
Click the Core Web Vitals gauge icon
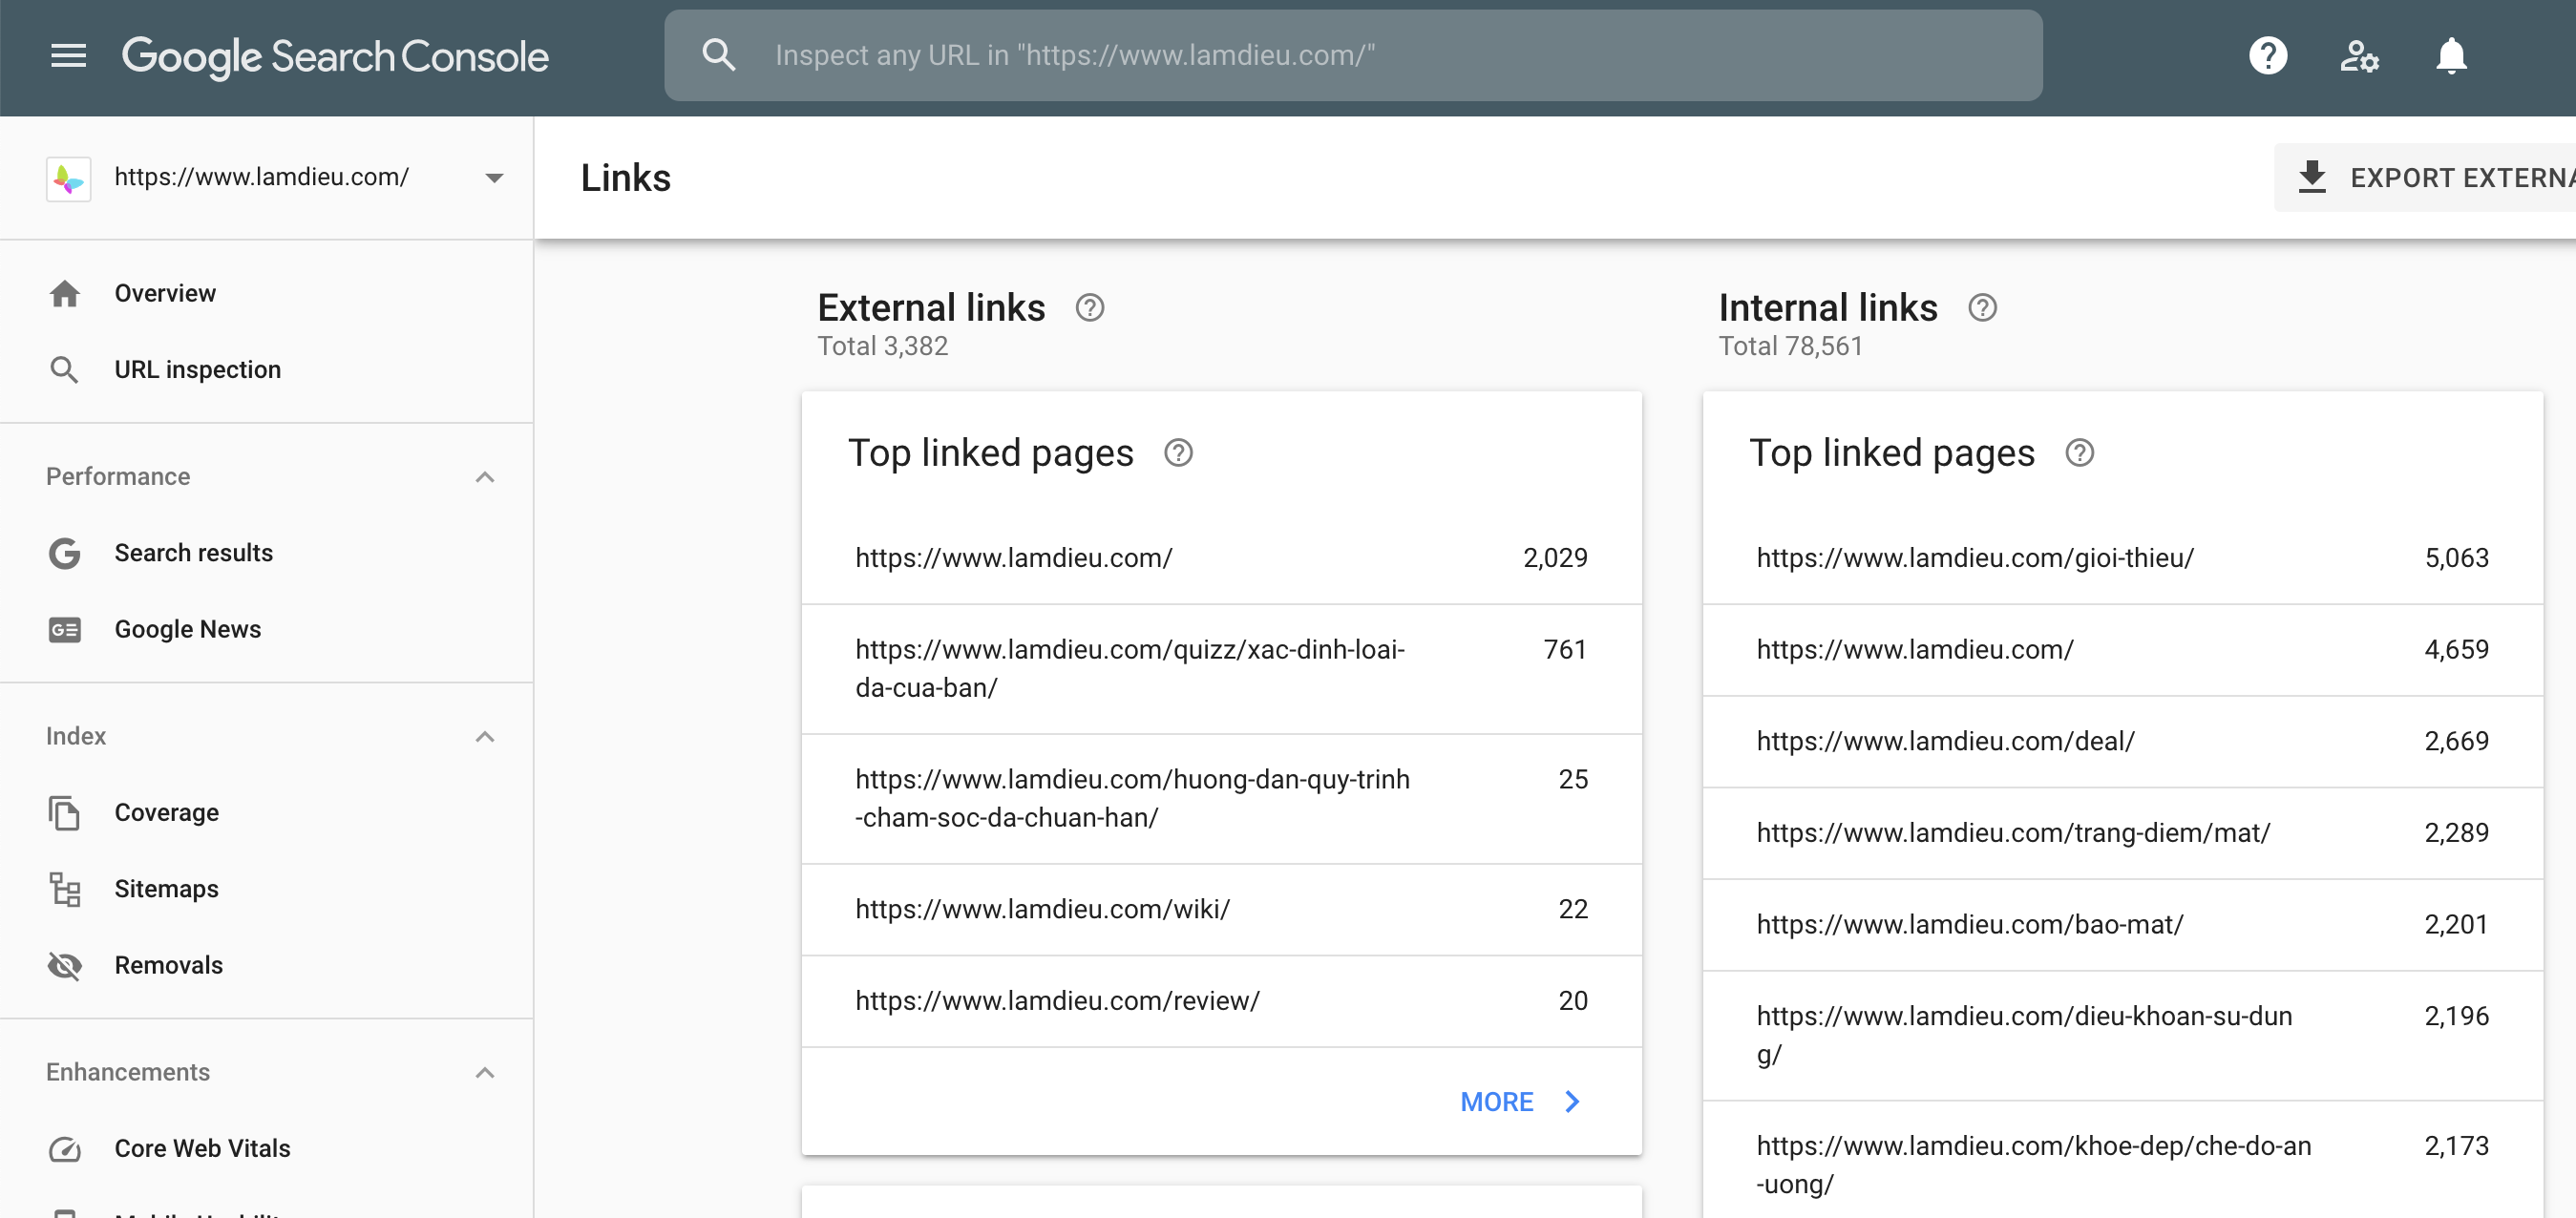pos(65,1148)
